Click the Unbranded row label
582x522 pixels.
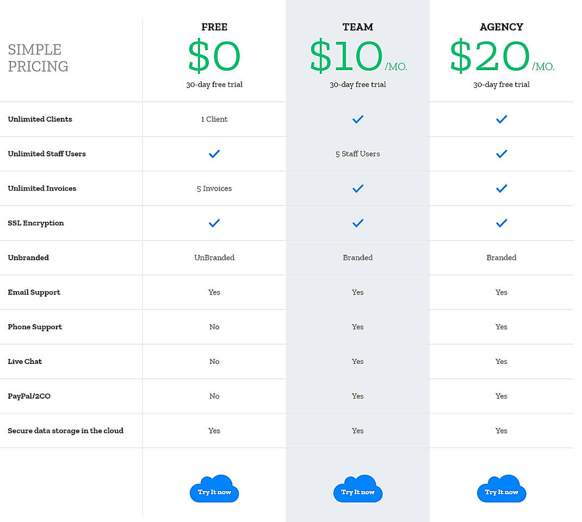[x=28, y=257]
